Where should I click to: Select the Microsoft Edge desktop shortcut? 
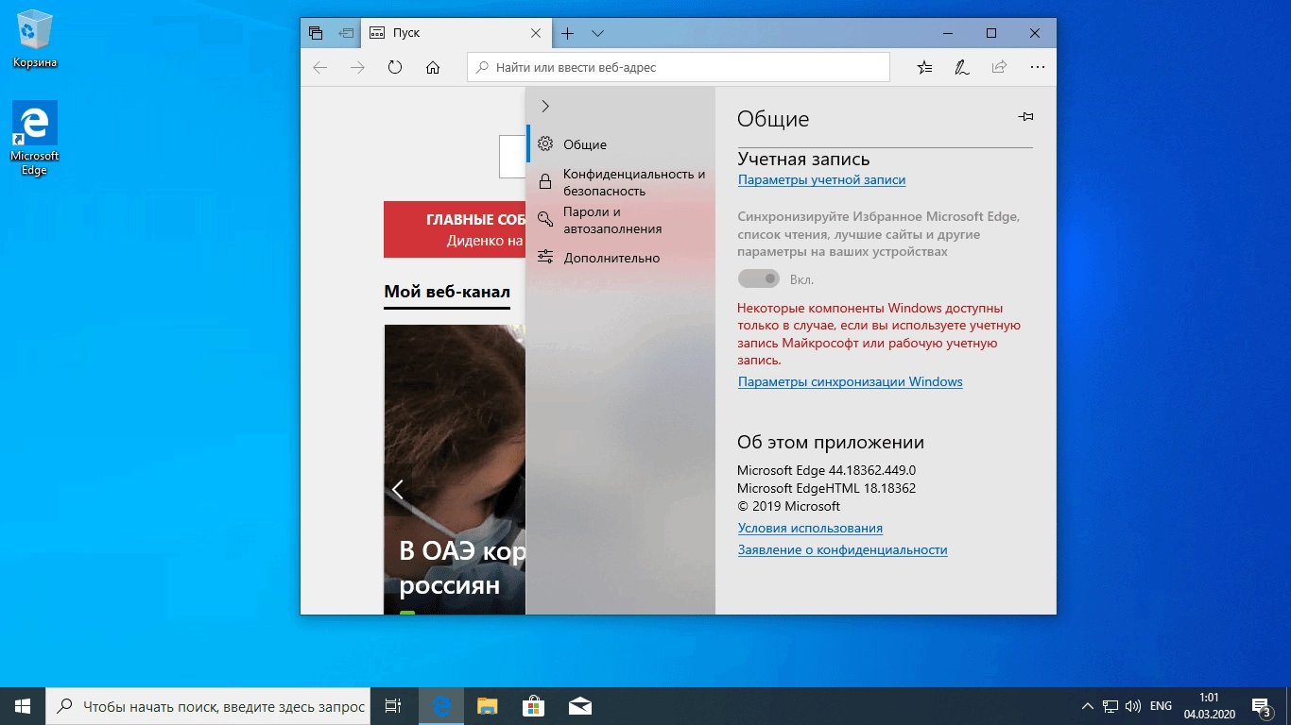35,139
